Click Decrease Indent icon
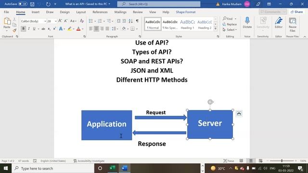Image resolution: width=308 pixels, height=173 pixels. point(119,21)
